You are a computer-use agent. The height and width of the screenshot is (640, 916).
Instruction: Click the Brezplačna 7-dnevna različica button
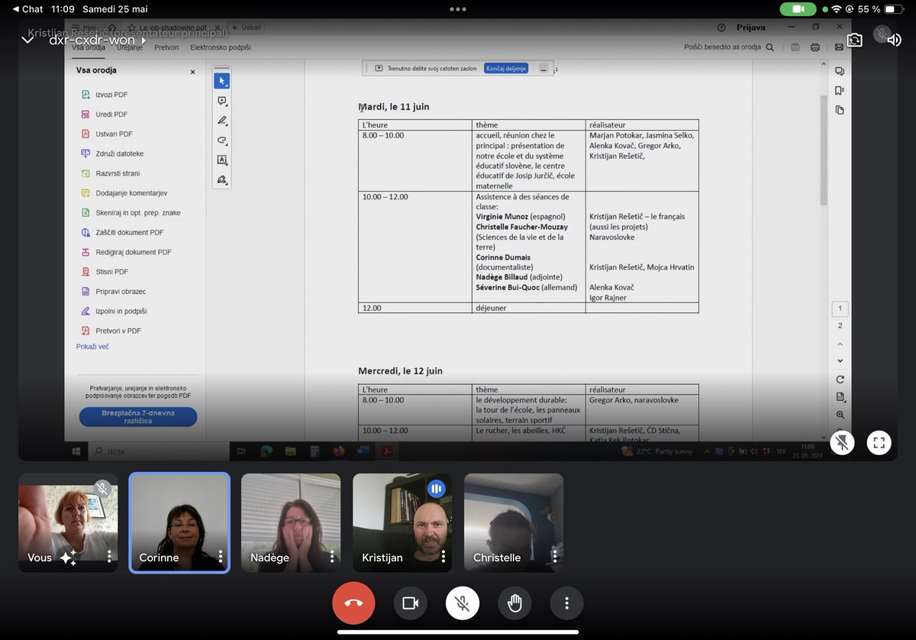tap(138, 417)
